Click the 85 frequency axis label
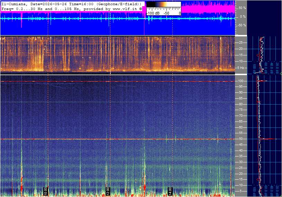Image resolution: width=282 pixels, height=197 pixels. point(240,98)
